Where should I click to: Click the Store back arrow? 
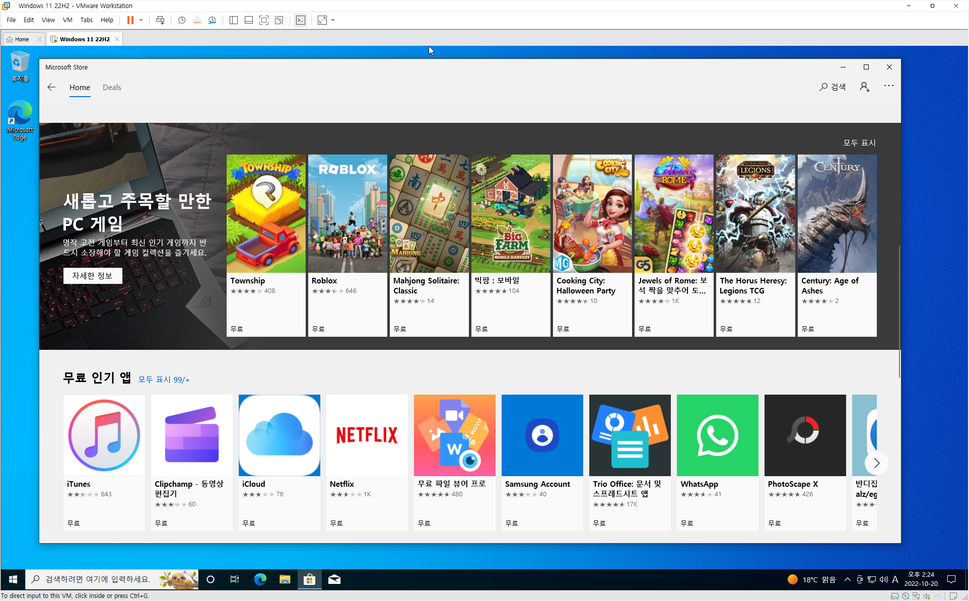(x=51, y=87)
